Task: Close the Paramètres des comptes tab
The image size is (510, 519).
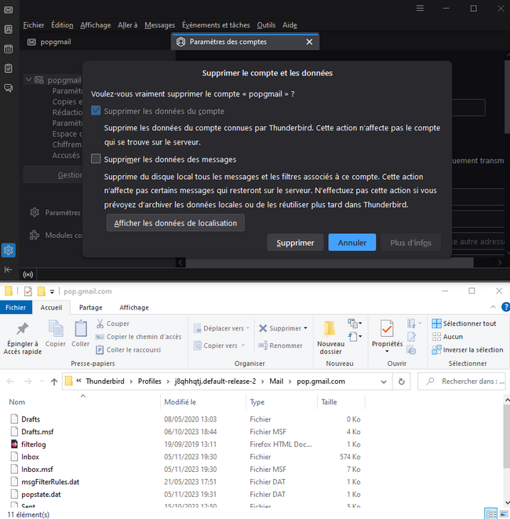Action: 309,42
